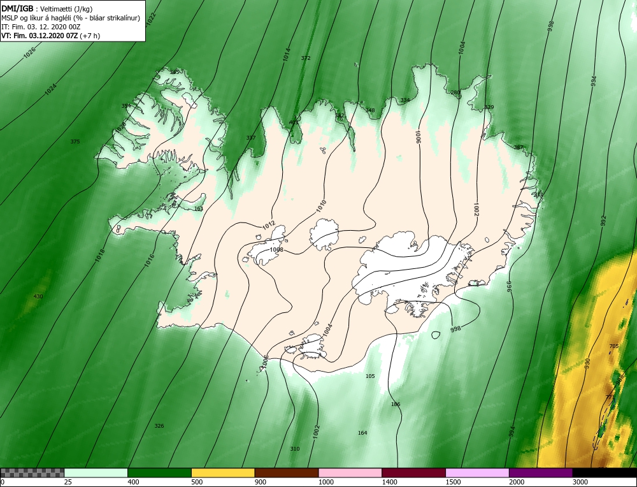Click the '1012' isobar label

(269, 226)
